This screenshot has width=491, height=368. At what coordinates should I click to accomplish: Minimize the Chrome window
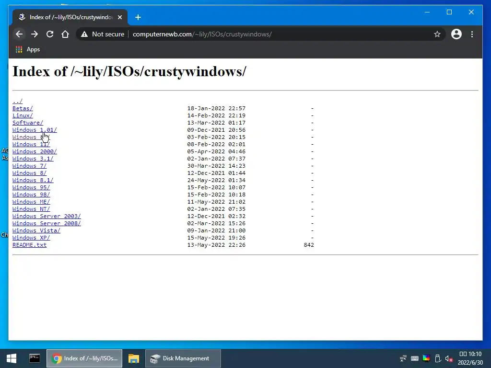[427, 12]
